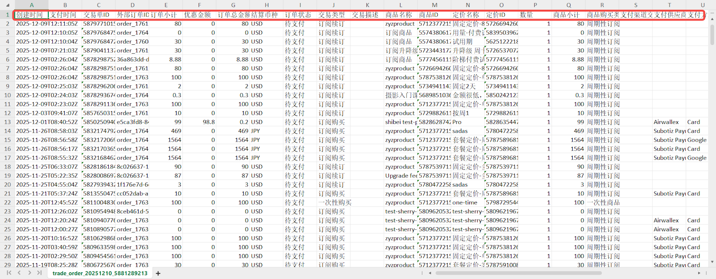Click the horizontal scrollbar right arrow
The image size is (716, 279).
(700, 273)
